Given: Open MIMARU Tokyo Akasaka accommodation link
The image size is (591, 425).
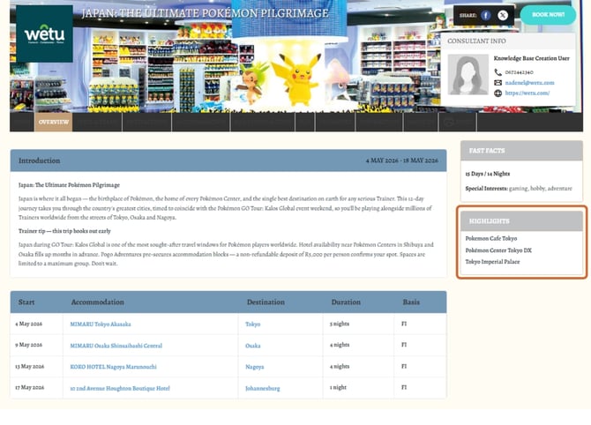Looking at the screenshot, I should click(101, 324).
